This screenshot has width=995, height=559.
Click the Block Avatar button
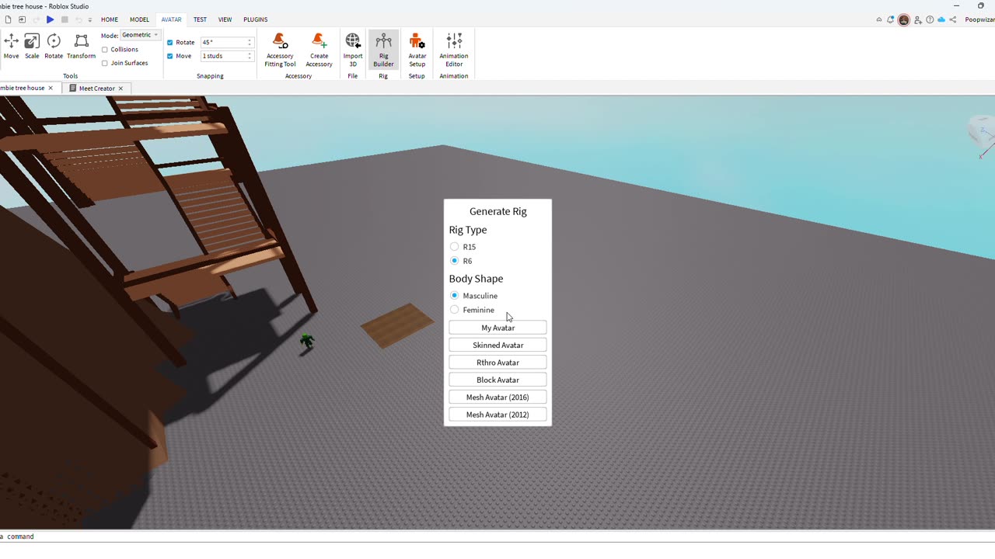point(497,380)
